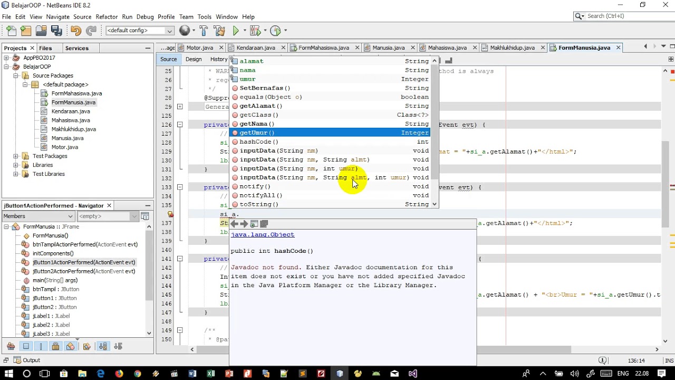Click the Save All toolbar icon
This screenshot has height=380, width=675.
(x=56, y=31)
